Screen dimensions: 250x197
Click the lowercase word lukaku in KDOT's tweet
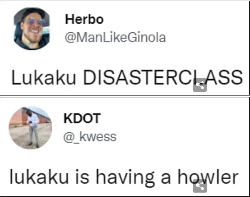(x=39, y=177)
